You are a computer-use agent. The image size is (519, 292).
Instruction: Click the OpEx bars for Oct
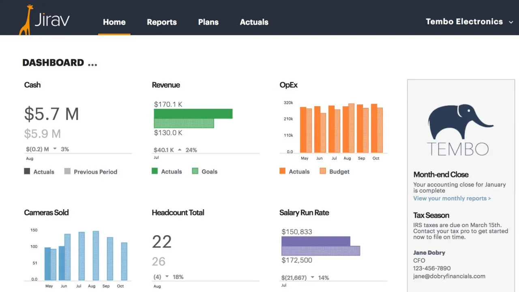(x=377, y=128)
